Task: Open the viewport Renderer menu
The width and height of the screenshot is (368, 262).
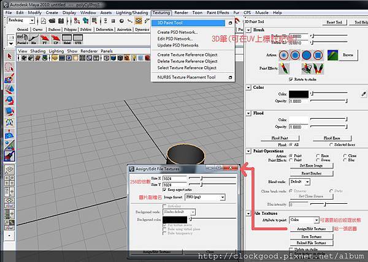Action: (x=89, y=51)
